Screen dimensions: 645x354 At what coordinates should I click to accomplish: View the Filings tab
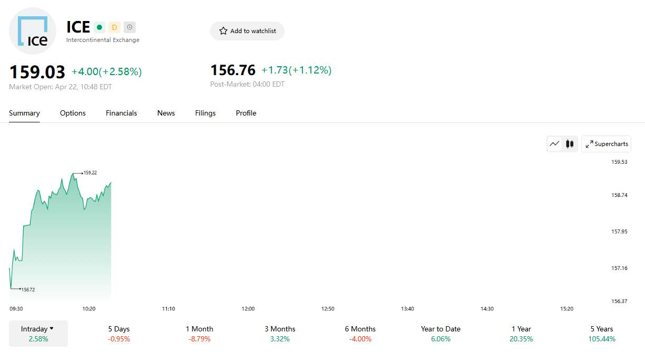tap(205, 113)
